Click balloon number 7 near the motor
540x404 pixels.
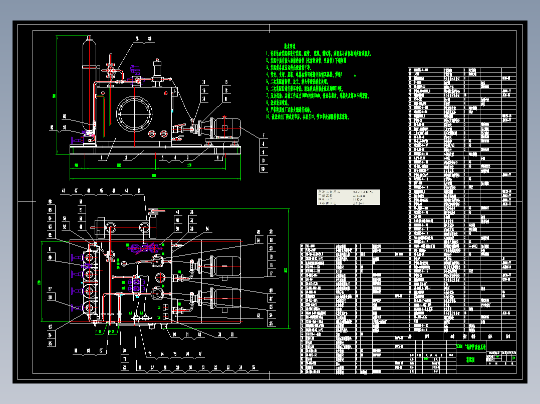pyautogui.click(x=263, y=135)
